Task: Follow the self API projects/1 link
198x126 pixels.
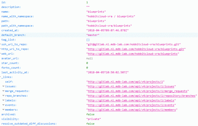Action: pyautogui.click(x=127, y=82)
